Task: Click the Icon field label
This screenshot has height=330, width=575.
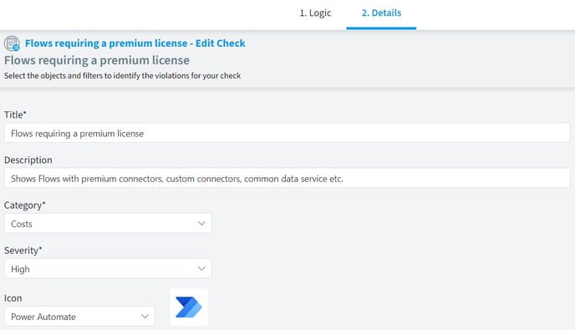Action: point(13,298)
